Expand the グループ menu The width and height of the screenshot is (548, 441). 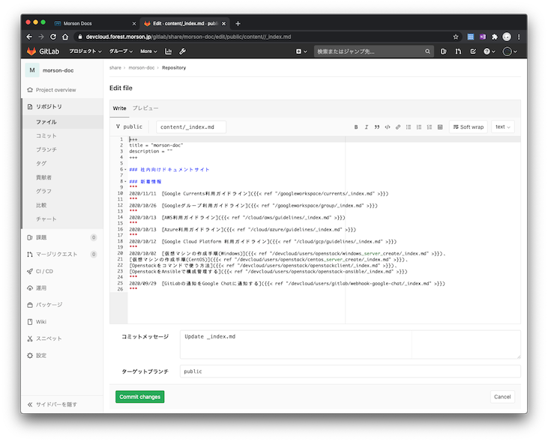pos(121,52)
